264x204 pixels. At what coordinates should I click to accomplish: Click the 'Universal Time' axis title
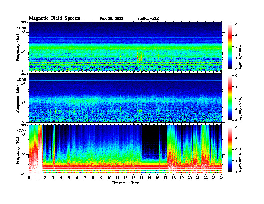coord(126,183)
